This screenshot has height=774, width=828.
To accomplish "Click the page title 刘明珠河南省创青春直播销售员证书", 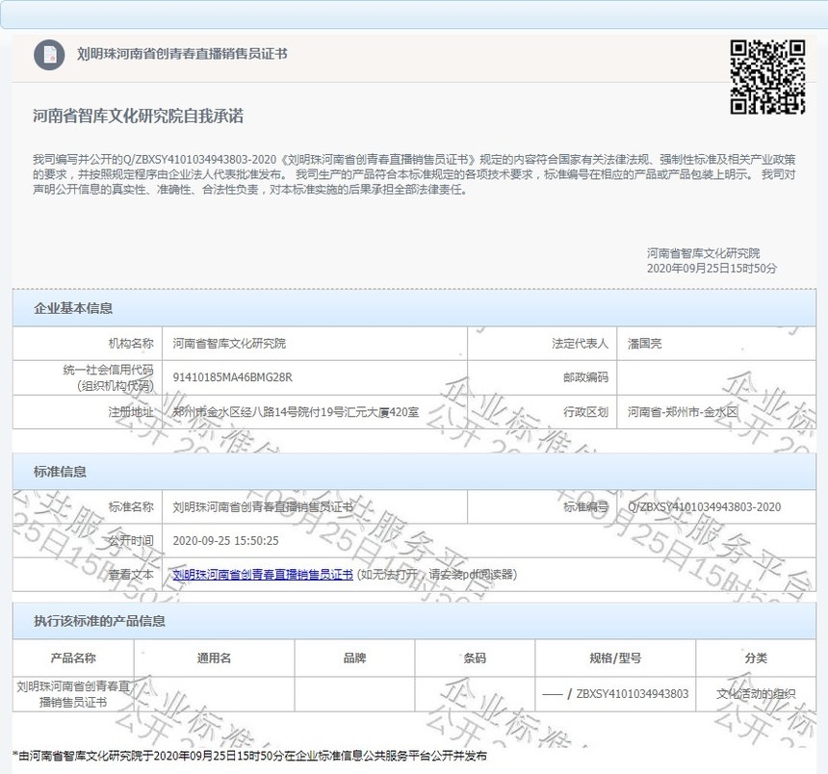I will click(182, 54).
